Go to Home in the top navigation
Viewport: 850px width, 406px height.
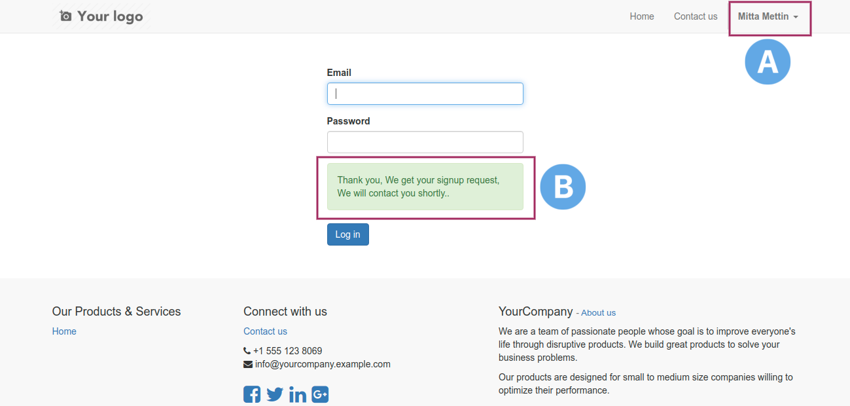coord(642,16)
